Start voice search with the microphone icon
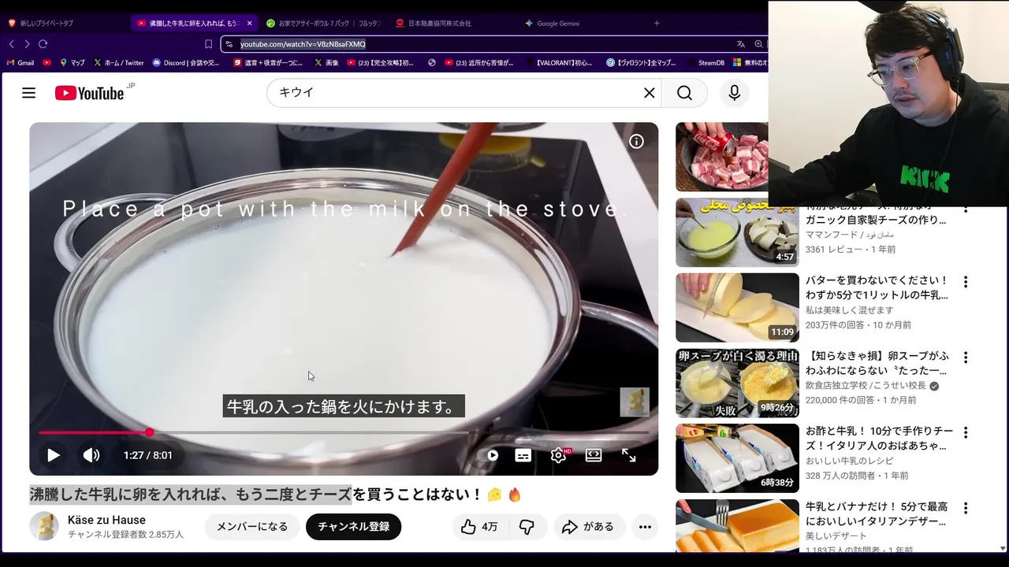This screenshot has width=1009, height=567. 734,93
